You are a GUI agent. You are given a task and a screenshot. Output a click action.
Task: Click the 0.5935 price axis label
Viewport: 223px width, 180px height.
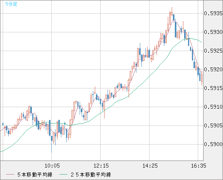tap(213, 13)
